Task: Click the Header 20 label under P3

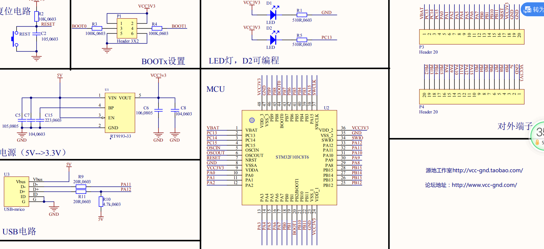Action: pyautogui.click(x=428, y=52)
